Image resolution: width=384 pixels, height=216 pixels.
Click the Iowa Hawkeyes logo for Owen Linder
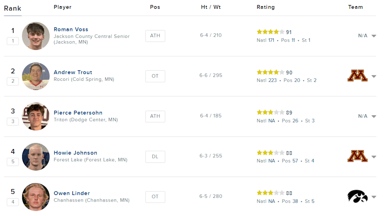357,196
